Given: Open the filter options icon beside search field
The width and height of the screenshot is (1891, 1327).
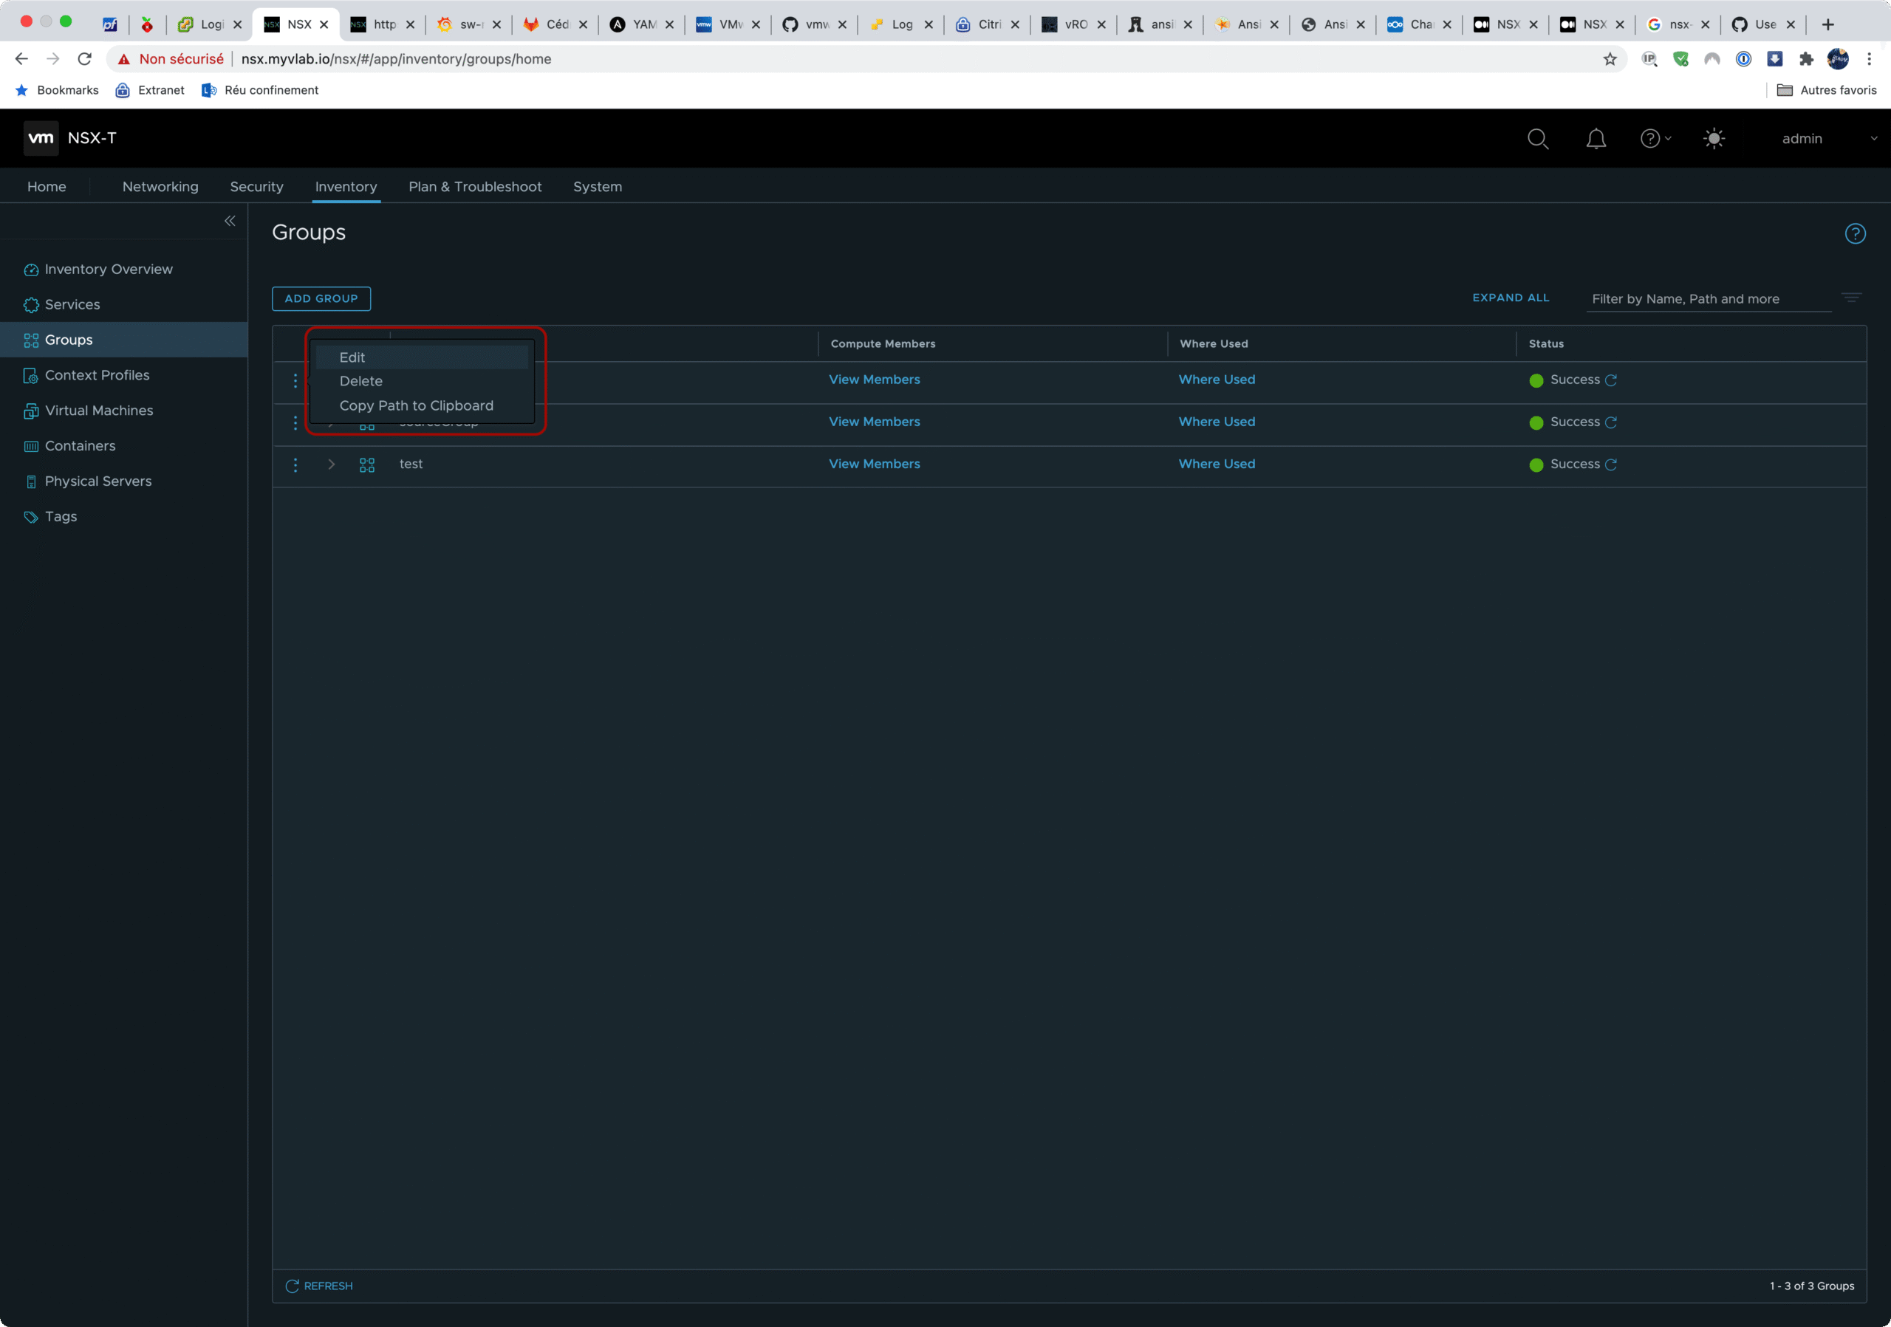Looking at the screenshot, I should coord(1850,298).
